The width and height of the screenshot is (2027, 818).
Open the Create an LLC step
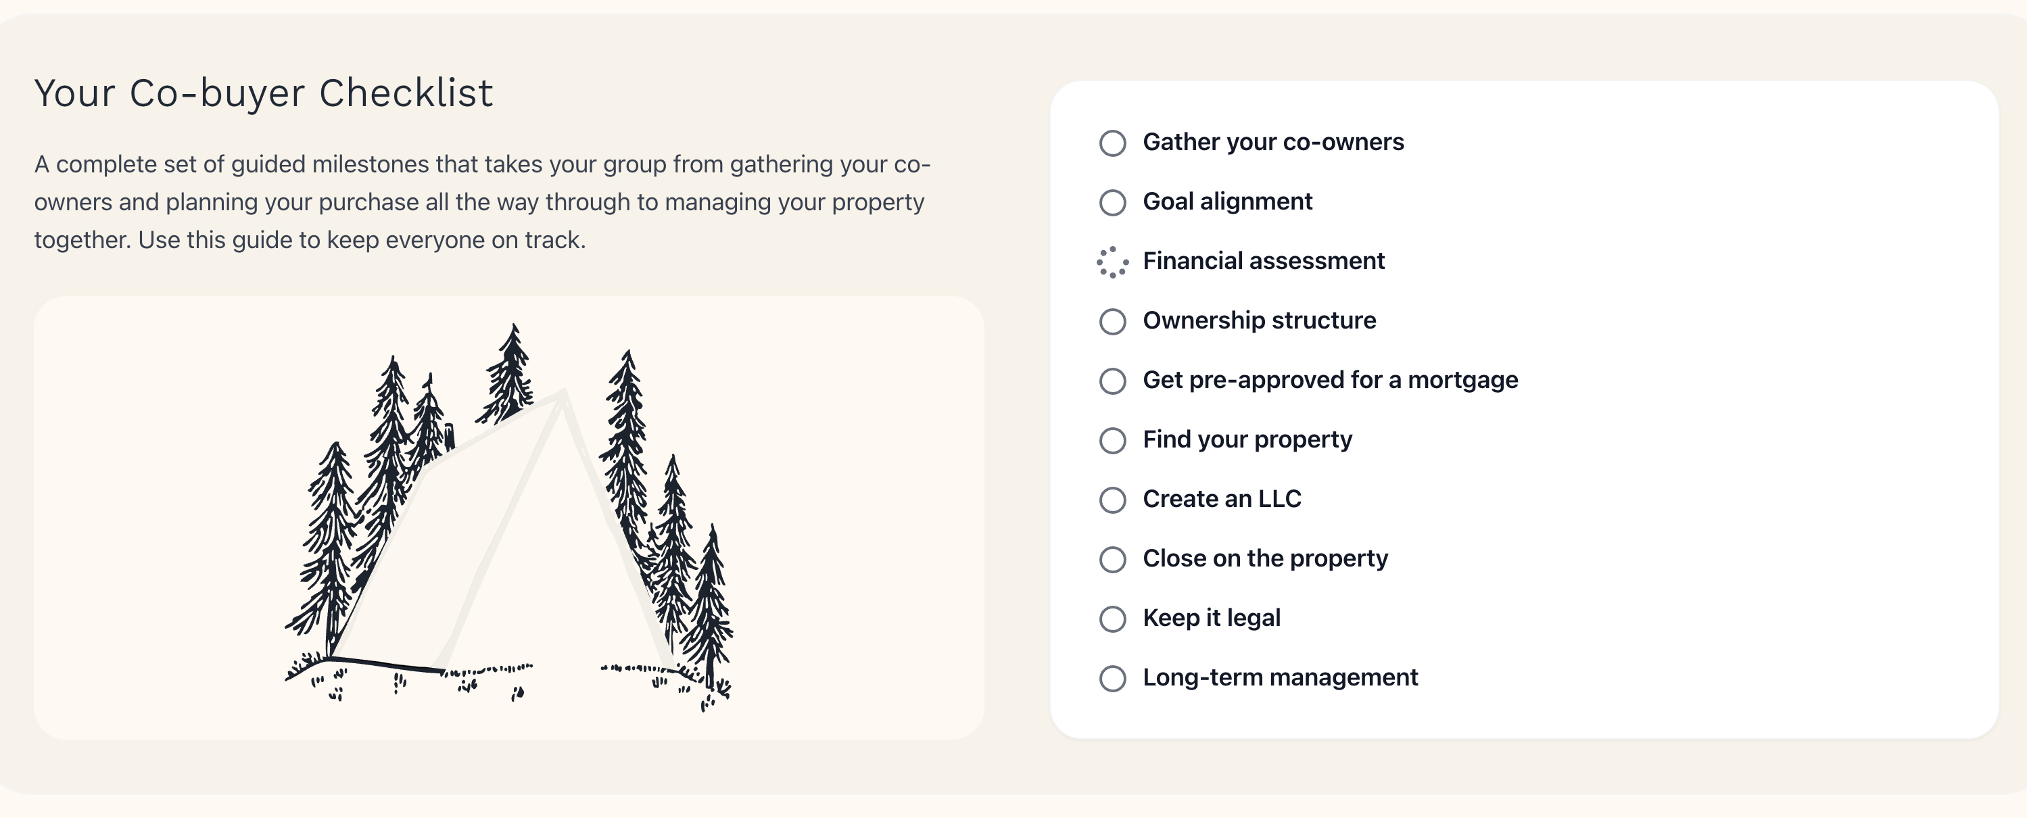click(x=1221, y=500)
